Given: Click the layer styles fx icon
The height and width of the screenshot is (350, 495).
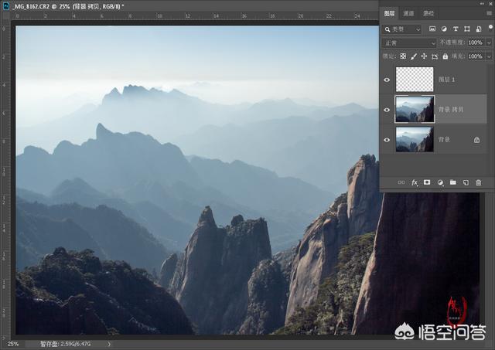Looking at the screenshot, I should click(x=415, y=182).
